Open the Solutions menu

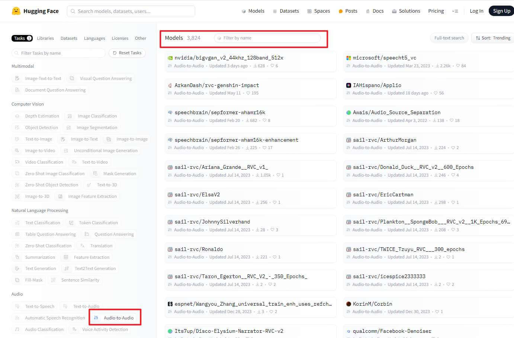[406, 11]
